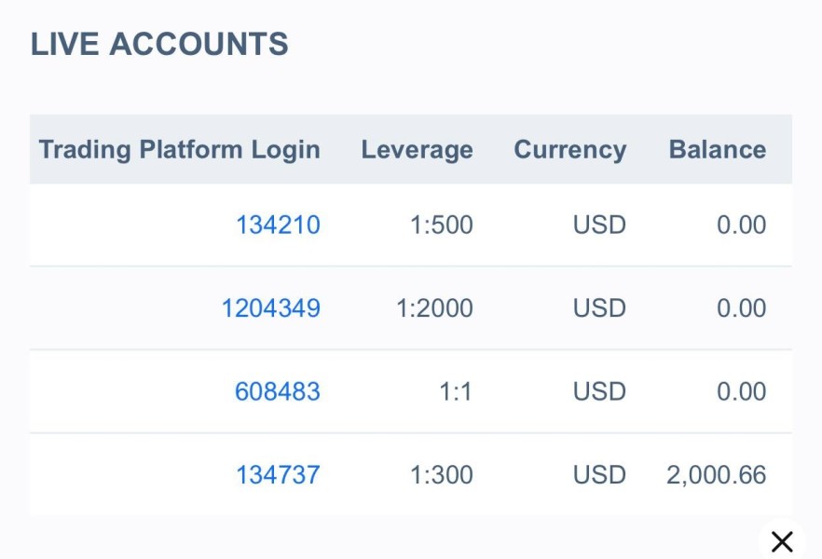The height and width of the screenshot is (559, 822).
Task: Open trading account 1204349
Action: pyautogui.click(x=270, y=308)
